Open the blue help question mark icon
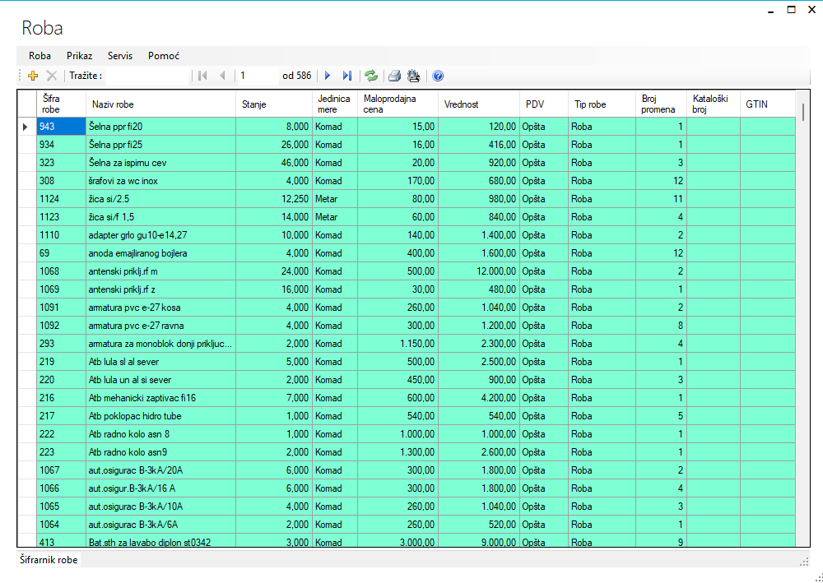 [438, 76]
